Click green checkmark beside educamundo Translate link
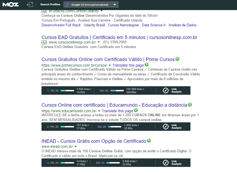The height and width of the screenshot is (173, 237). (x=136, y=110)
